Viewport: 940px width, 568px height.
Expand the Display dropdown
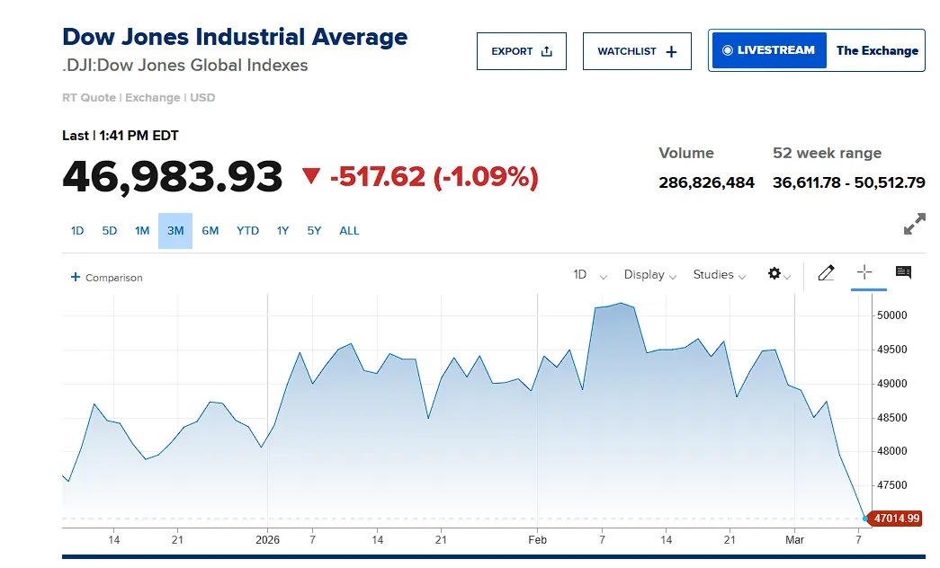[x=649, y=275]
